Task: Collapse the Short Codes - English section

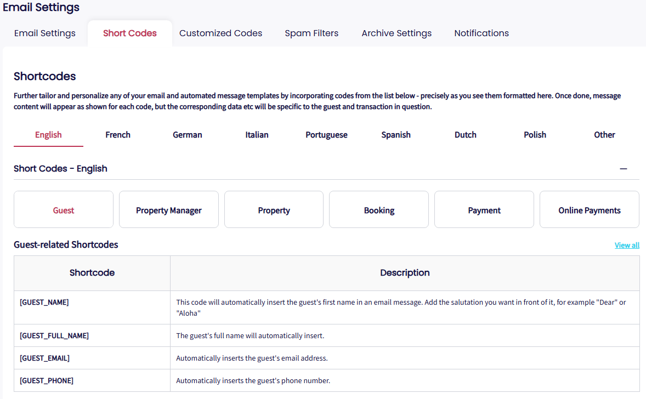Action: [623, 169]
